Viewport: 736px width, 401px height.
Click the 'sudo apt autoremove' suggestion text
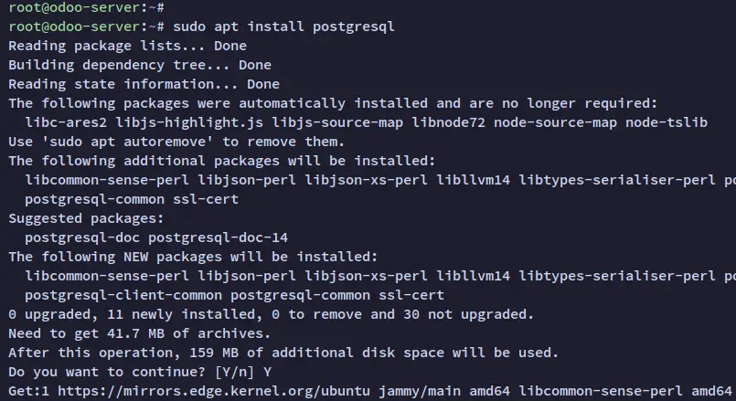[127, 142]
